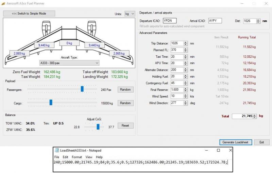The width and height of the screenshot is (272, 173).
Task: Open the Edit menu in Notepad
Action: point(65,157)
